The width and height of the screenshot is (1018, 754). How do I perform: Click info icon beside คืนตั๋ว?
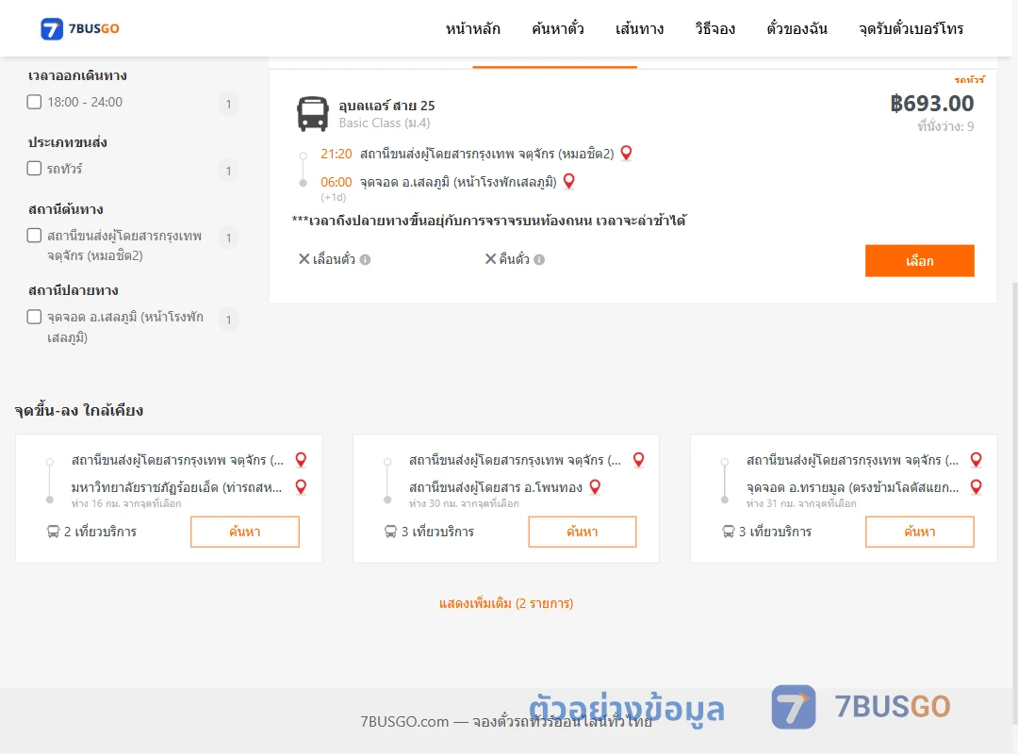click(x=539, y=260)
